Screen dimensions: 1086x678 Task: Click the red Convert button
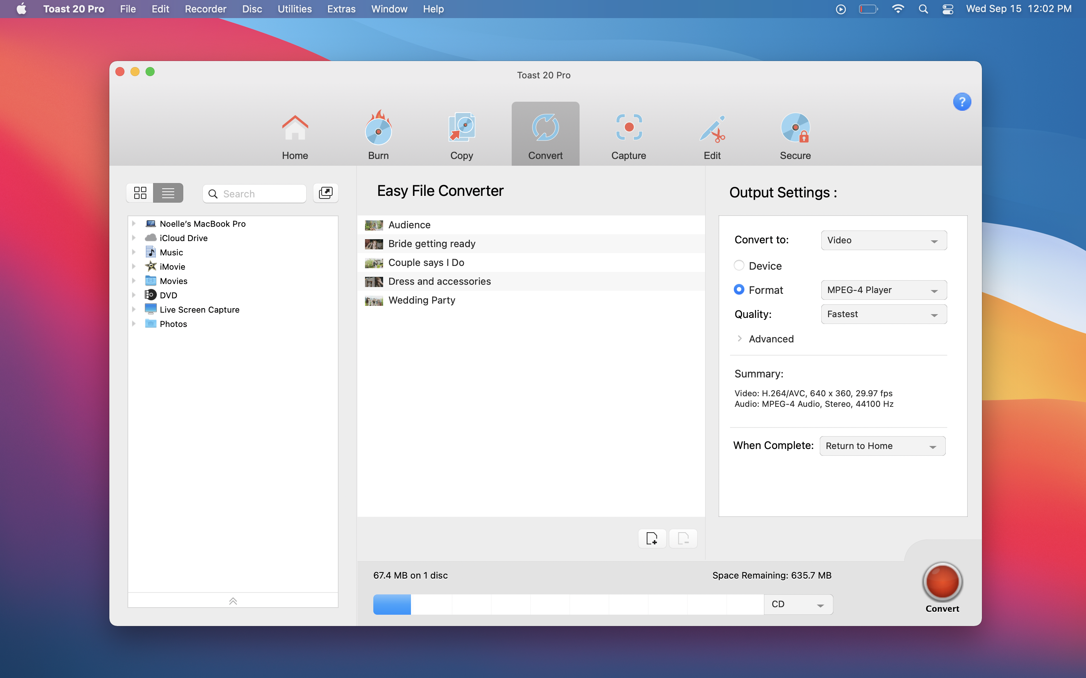pos(942,582)
